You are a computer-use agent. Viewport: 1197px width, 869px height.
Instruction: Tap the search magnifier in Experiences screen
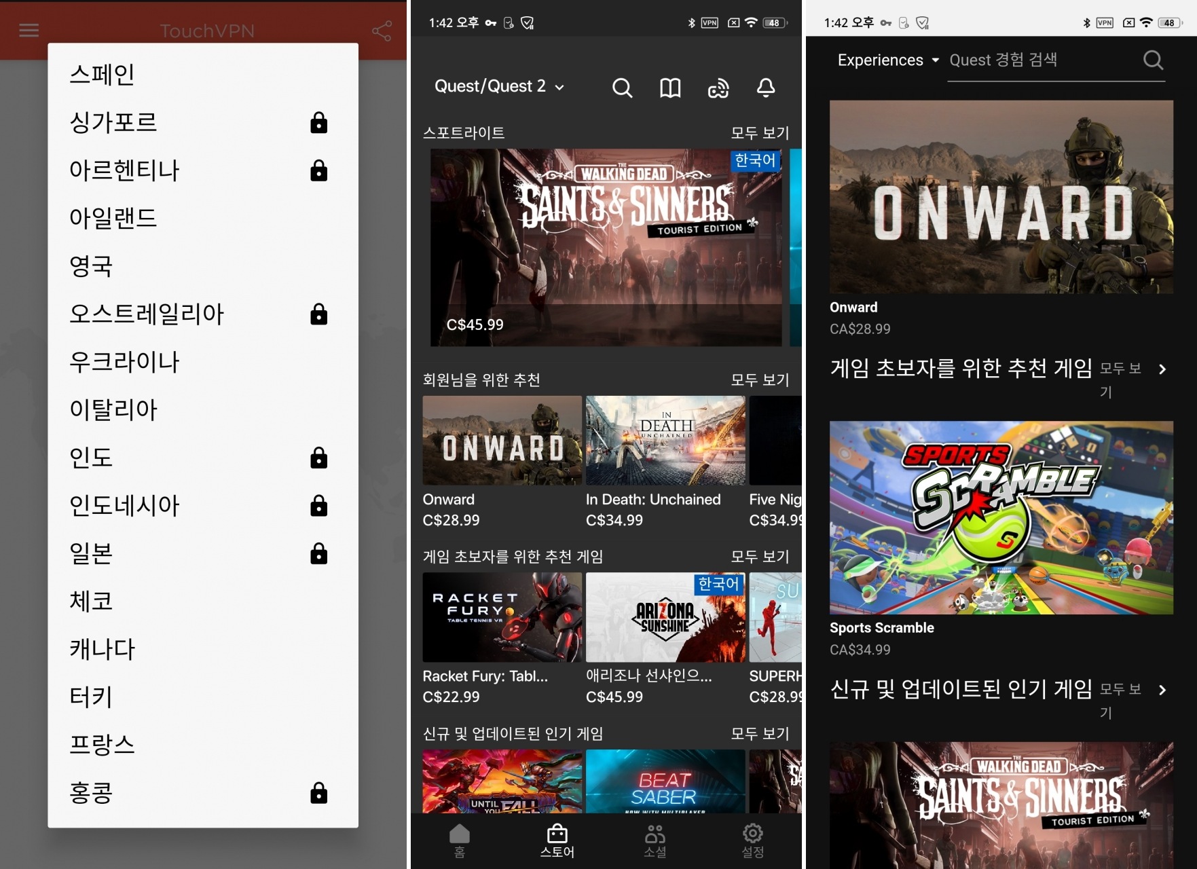[x=1153, y=60]
